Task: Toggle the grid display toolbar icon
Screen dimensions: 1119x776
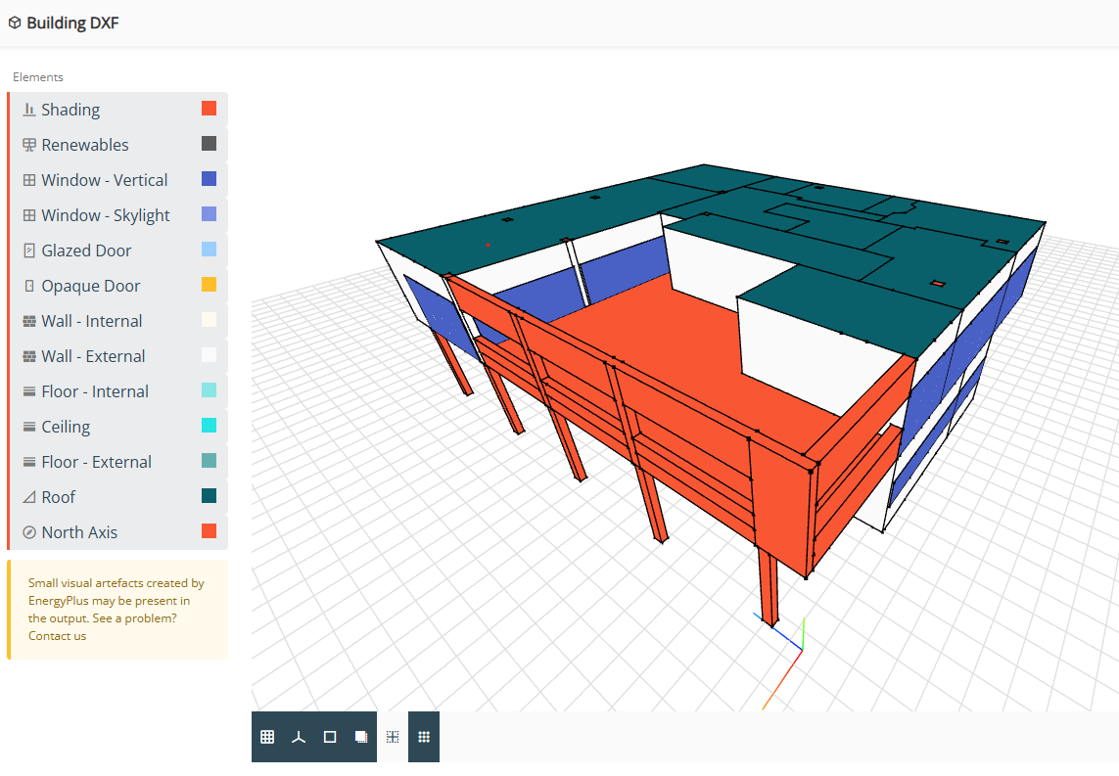Action: coord(267,737)
